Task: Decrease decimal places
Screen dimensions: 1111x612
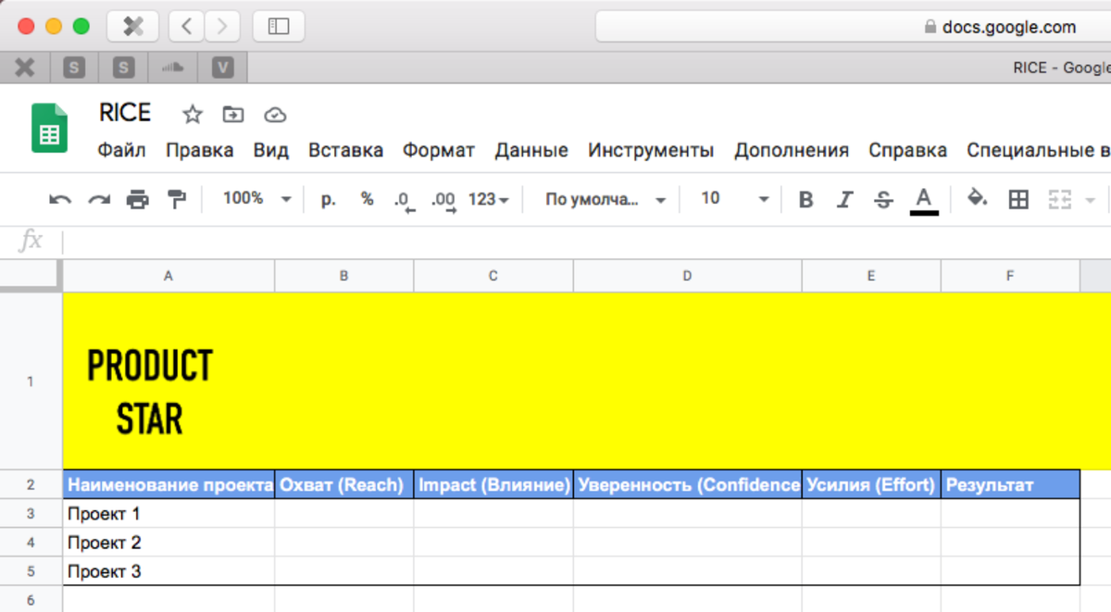Action: (404, 200)
